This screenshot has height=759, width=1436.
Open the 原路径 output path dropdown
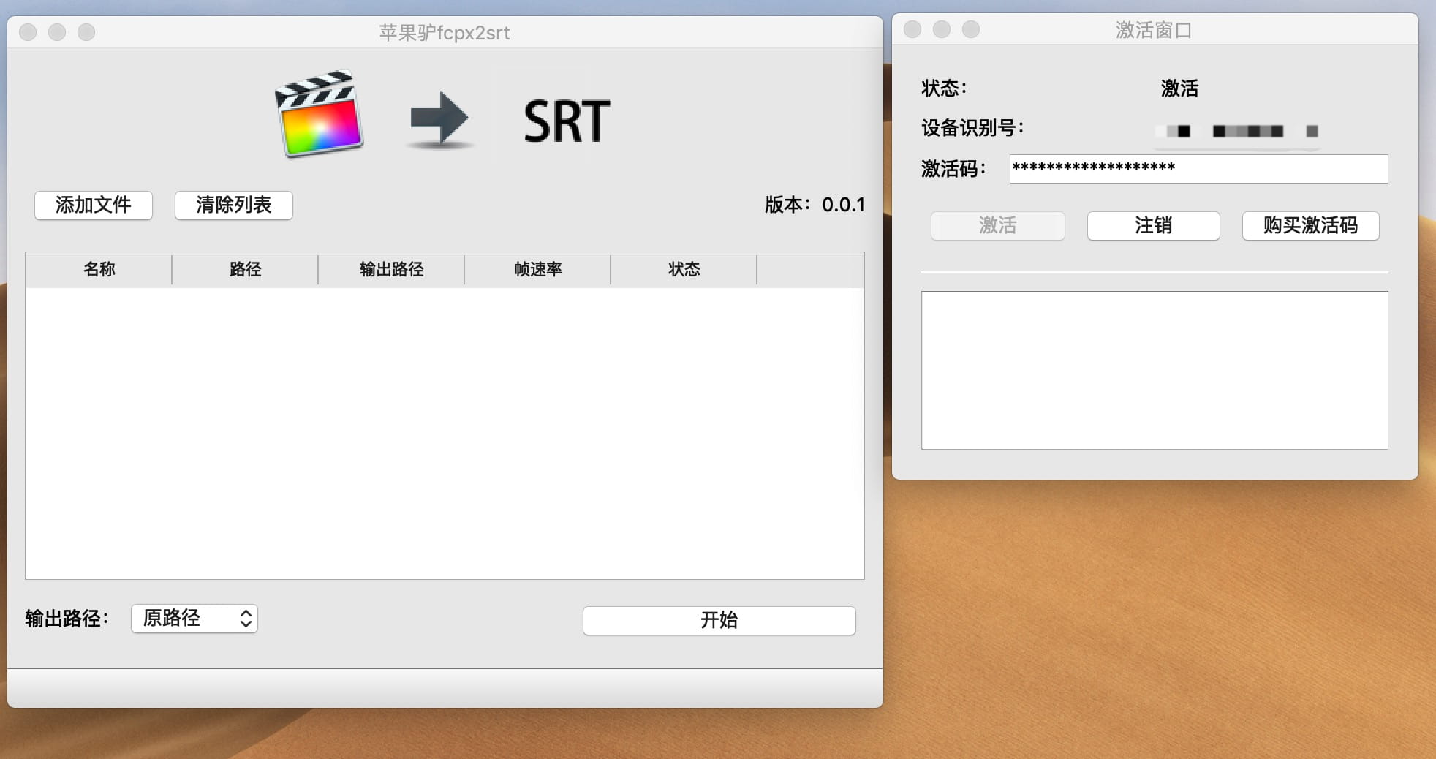(x=194, y=619)
